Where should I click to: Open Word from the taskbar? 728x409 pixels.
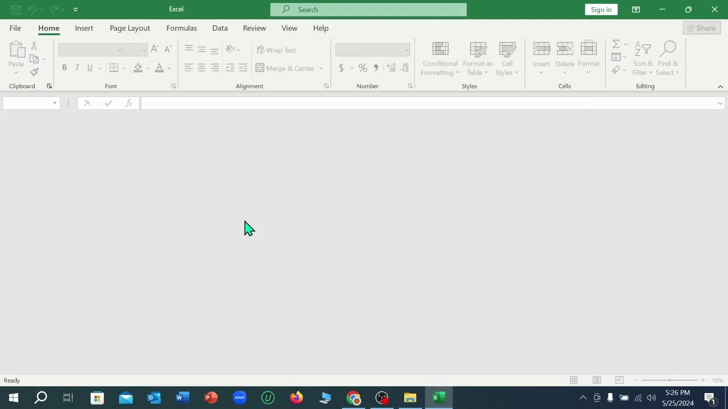coord(183,398)
